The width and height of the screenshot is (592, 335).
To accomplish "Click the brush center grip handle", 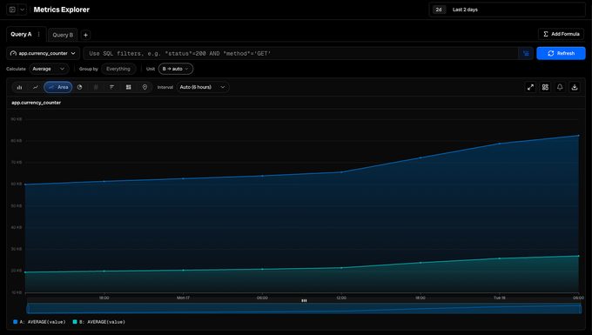I will point(304,301).
